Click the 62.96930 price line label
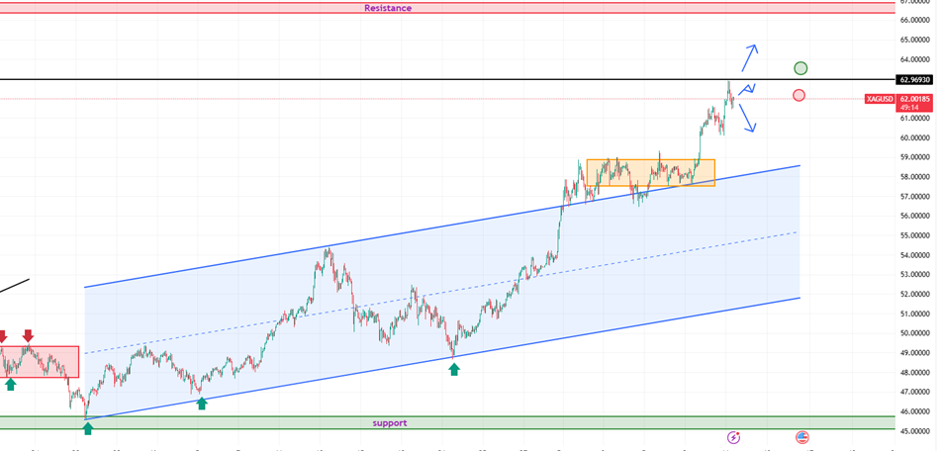942x451 pixels. [x=916, y=79]
